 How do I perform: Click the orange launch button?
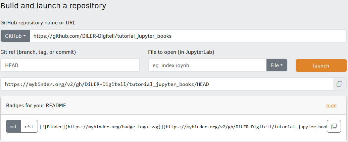(321, 65)
